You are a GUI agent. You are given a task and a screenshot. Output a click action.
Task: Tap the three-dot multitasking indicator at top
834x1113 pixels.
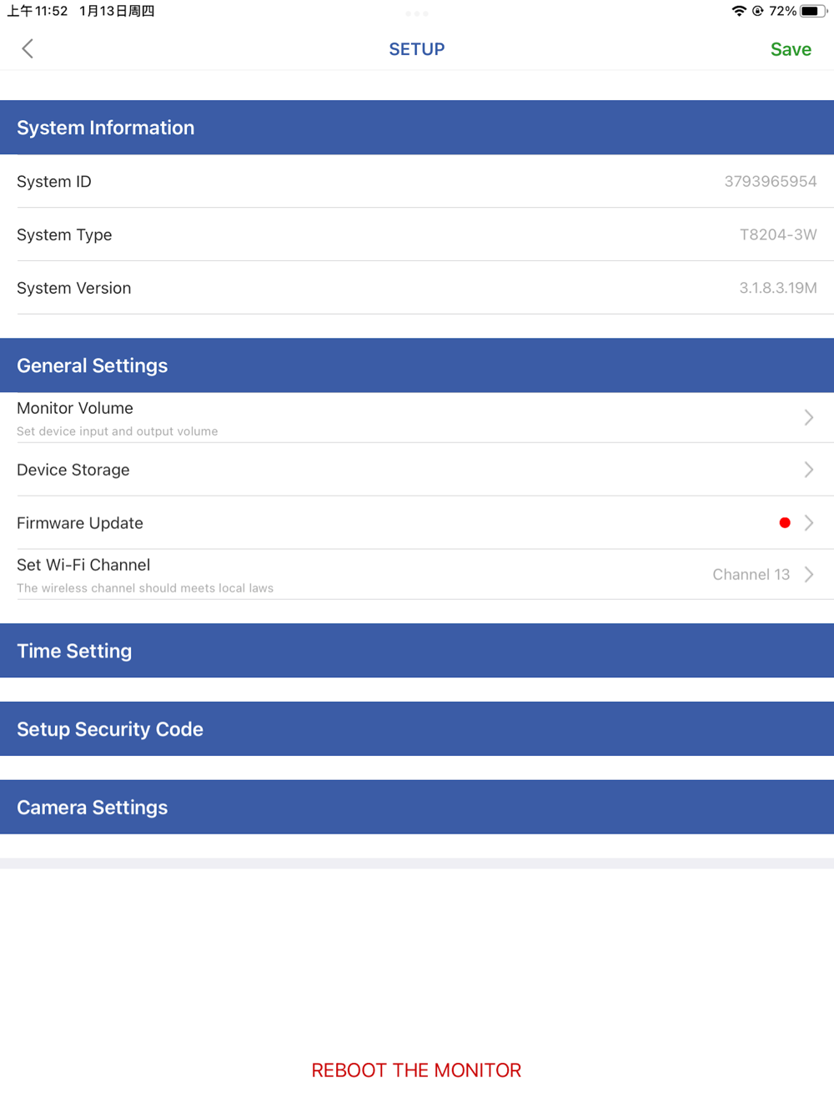coord(417,13)
